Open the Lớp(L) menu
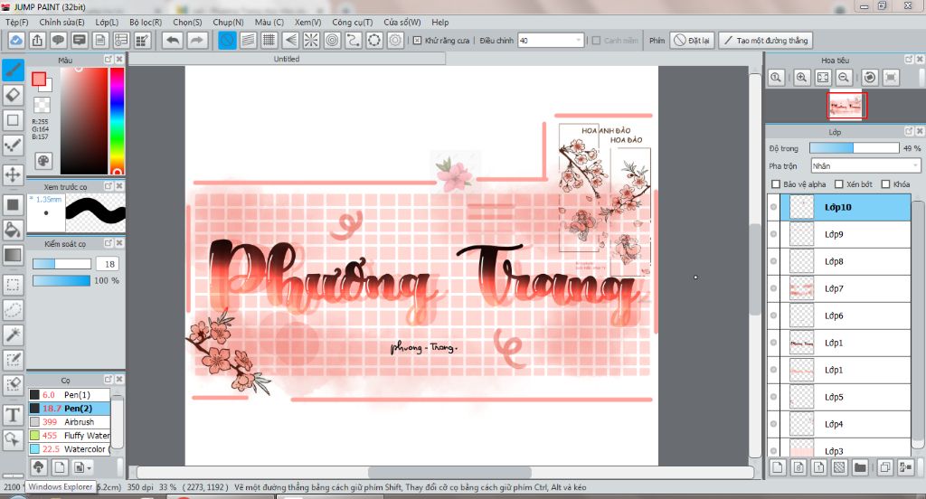The height and width of the screenshot is (499, 926). pyautogui.click(x=107, y=22)
